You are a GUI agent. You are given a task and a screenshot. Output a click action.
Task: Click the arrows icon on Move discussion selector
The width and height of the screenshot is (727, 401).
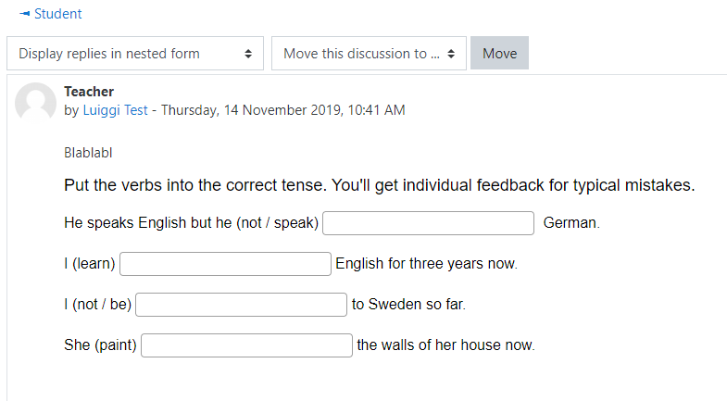tap(451, 54)
